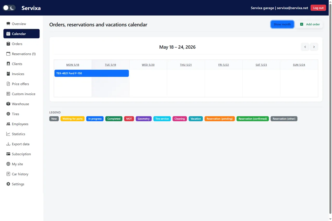The height and width of the screenshot is (221, 332).
Task: Click the Reservation (confirmed) legend badge
Action: (253, 119)
